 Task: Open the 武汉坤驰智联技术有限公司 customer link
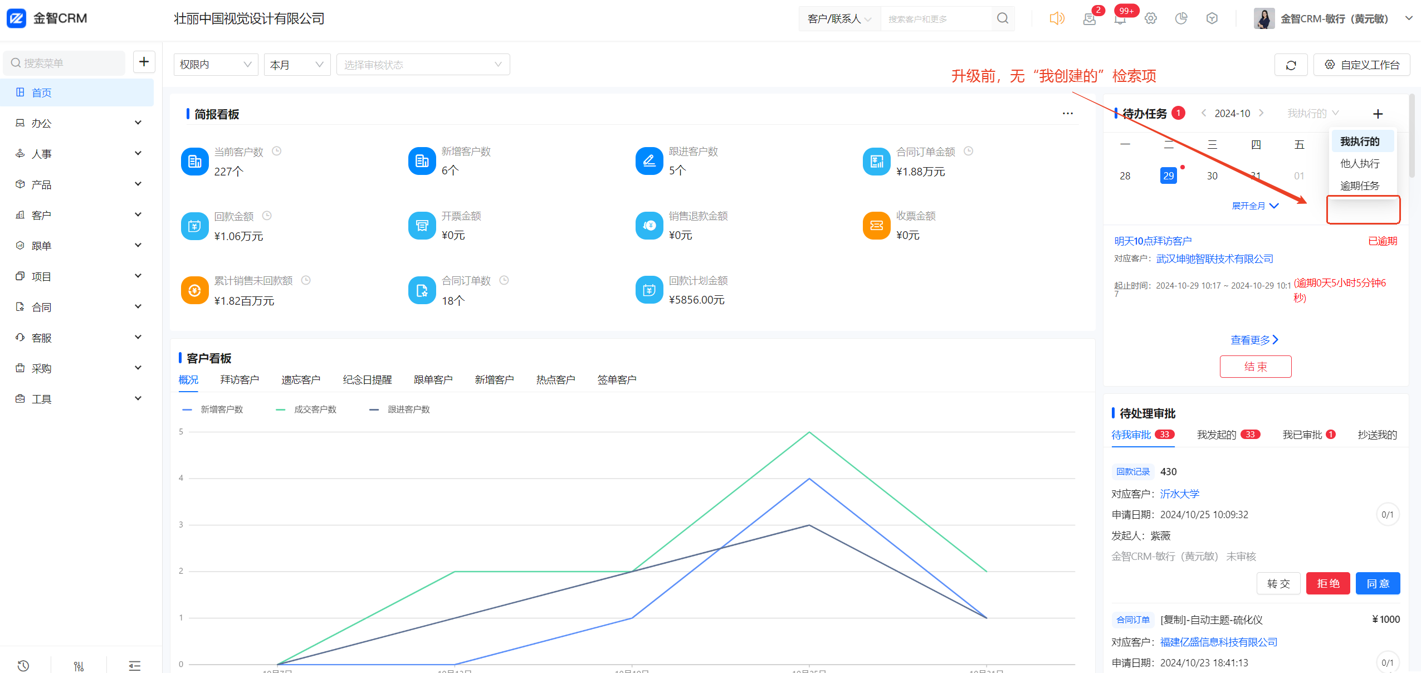coord(1215,259)
